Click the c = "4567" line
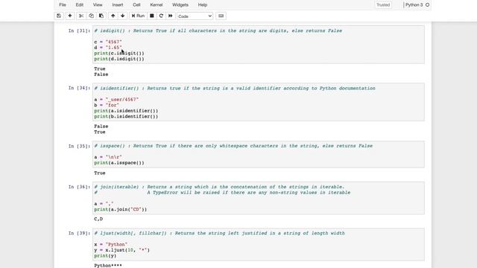477x268 pixels. [108, 42]
